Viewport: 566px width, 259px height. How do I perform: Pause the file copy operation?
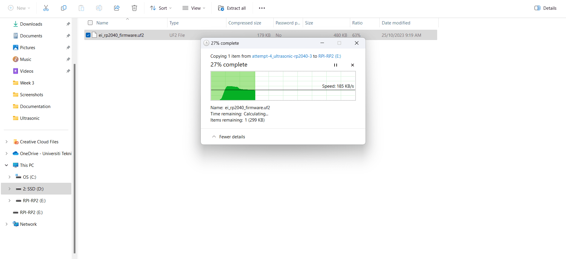(335, 65)
